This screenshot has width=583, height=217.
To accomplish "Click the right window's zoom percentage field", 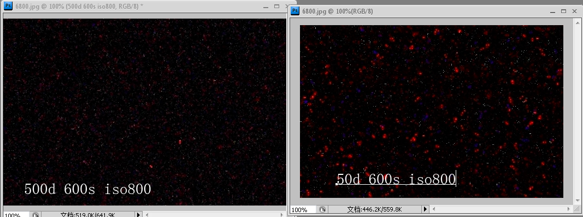I will click(303, 209).
